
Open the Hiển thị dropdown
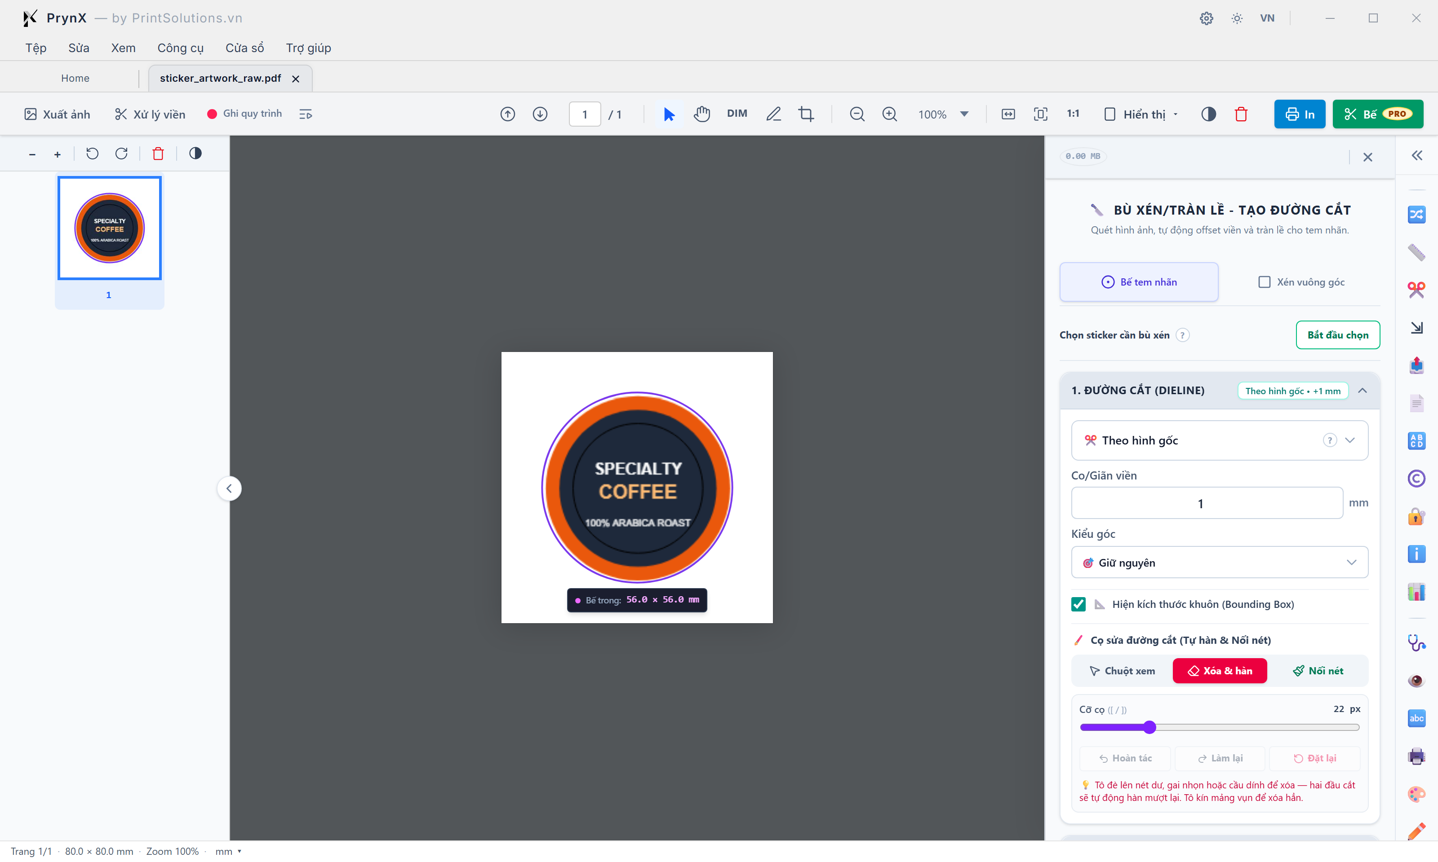click(x=1141, y=114)
